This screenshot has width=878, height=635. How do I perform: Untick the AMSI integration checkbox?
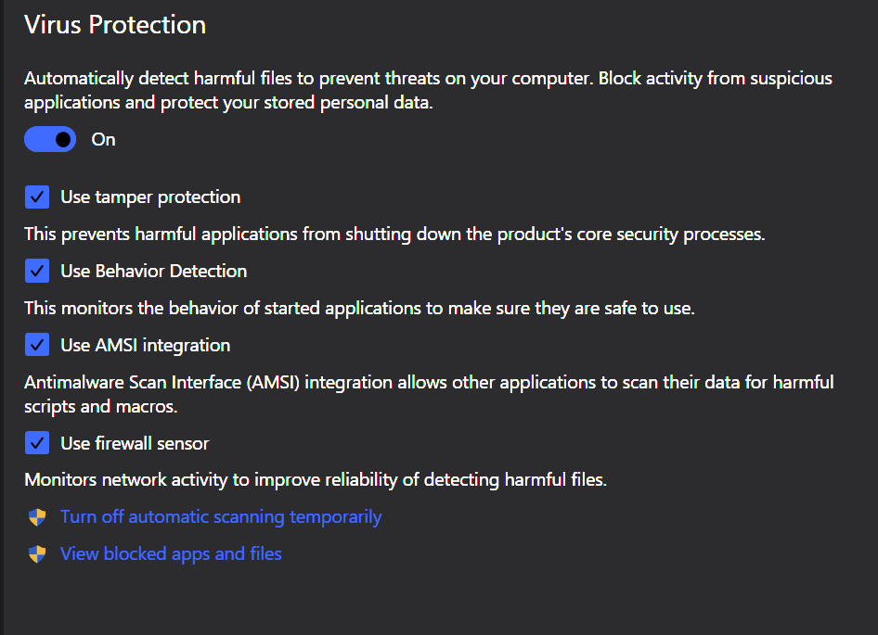coord(37,345)
